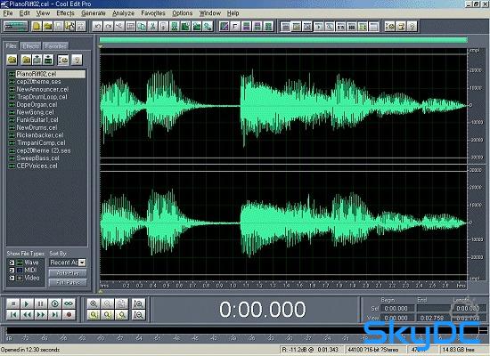Go to the end with the skip-forward button
Image resolution: width=490 pixels, height=356 pixels.
[54, 315]
